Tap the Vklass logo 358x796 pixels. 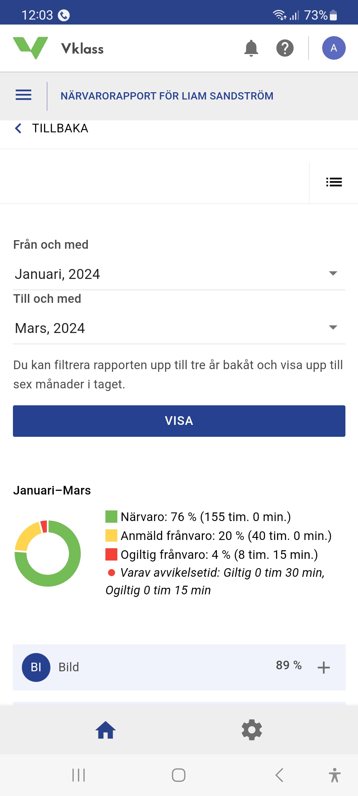[58, 48]
